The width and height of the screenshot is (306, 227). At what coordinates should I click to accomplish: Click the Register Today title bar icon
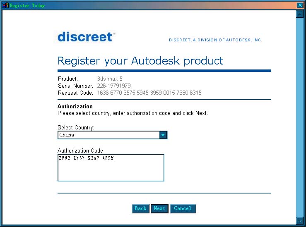coord(6,5)
